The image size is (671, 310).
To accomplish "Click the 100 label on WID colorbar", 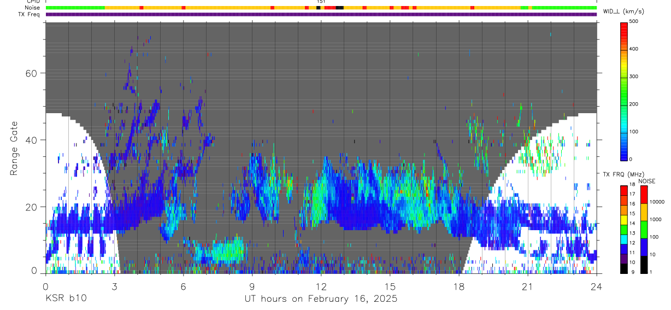I will coord(634,132).
